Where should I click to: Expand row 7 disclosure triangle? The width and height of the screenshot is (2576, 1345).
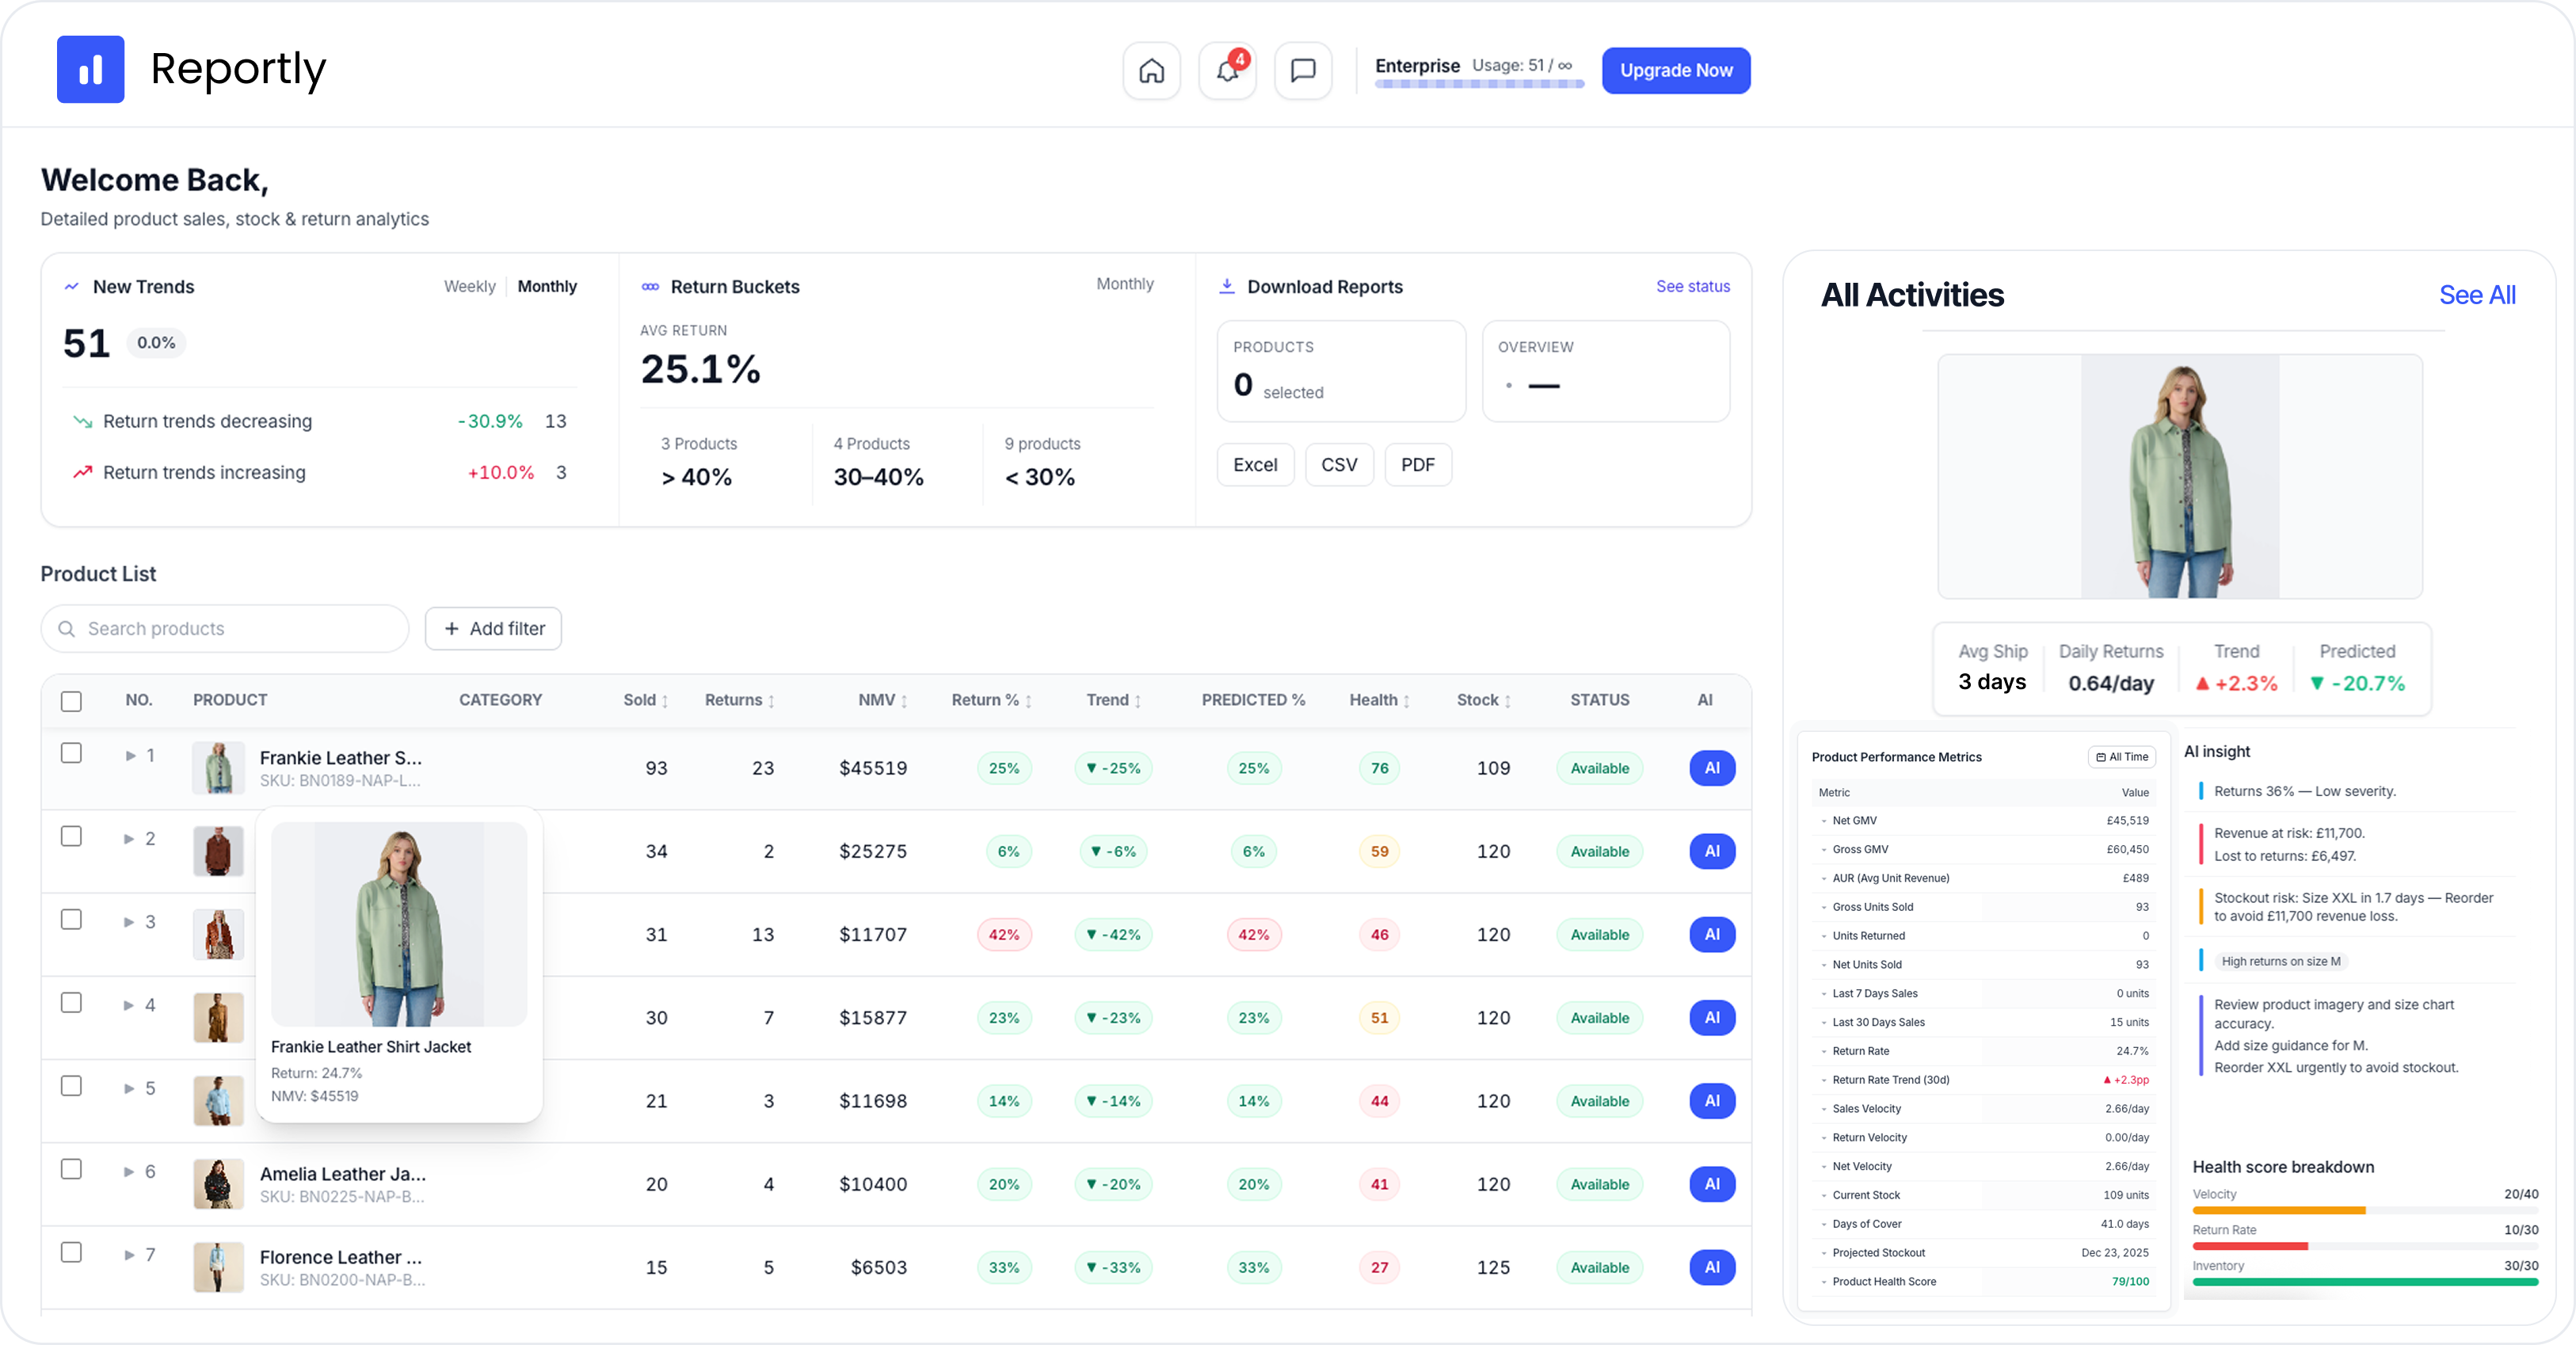(x=129, y=1255)
